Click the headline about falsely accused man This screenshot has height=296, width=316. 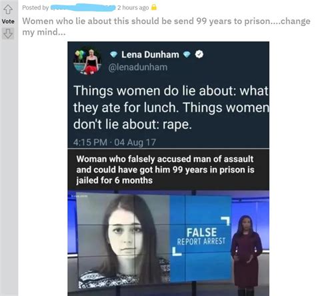(165, 169)
